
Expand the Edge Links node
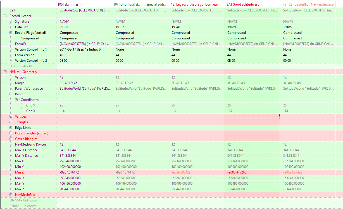click(11, 128)
